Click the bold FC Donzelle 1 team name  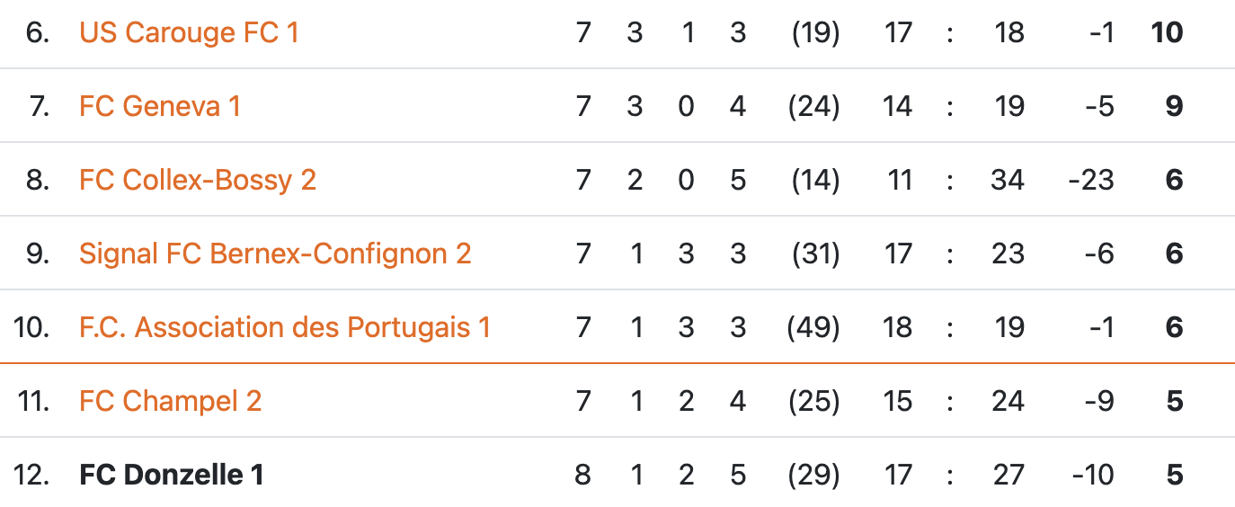point(172,475)
